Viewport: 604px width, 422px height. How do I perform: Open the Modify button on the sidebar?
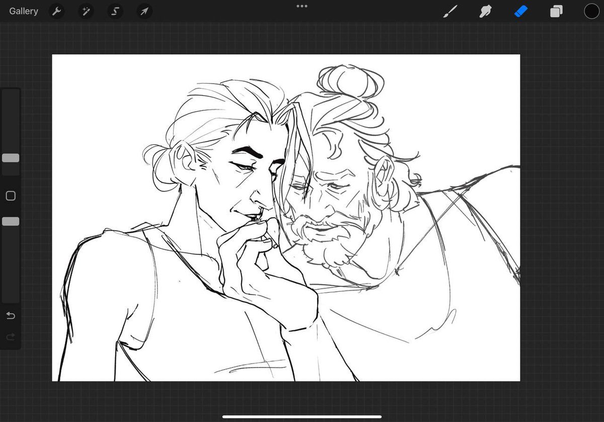(10, 195)
